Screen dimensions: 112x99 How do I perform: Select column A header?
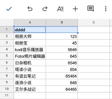point(30,22)
